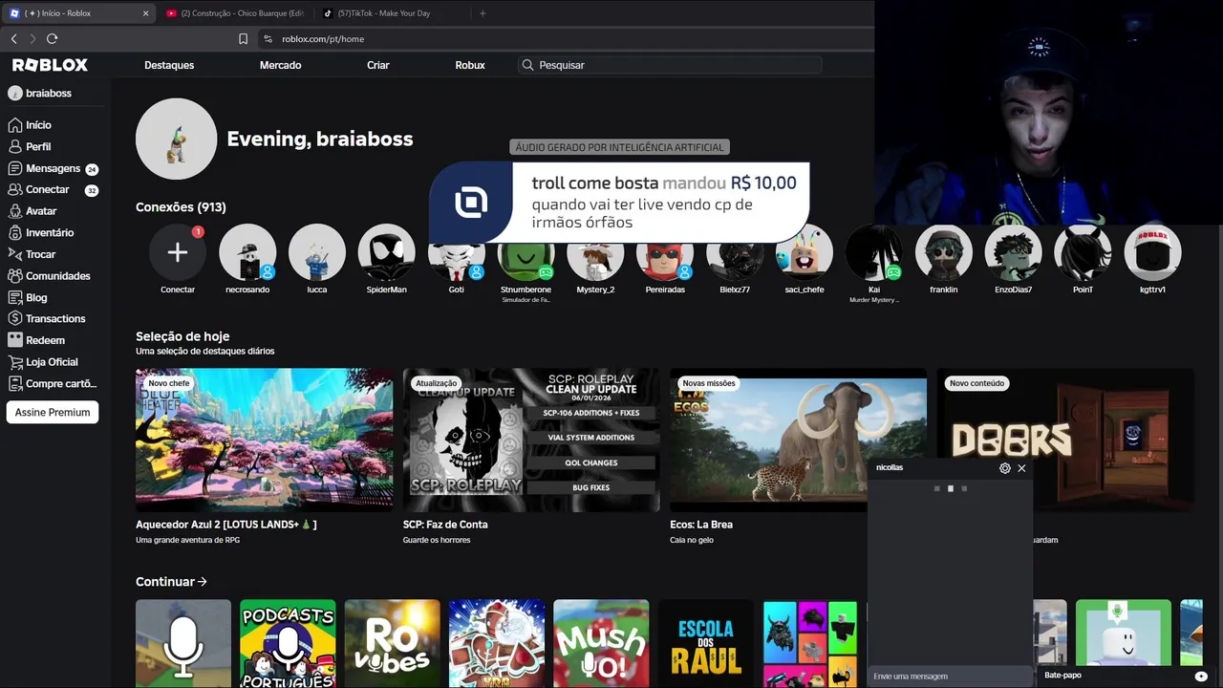This screenshot has height=688, width=1223.
Task: Open the Mercado menu
Action: tap(280, 65)
